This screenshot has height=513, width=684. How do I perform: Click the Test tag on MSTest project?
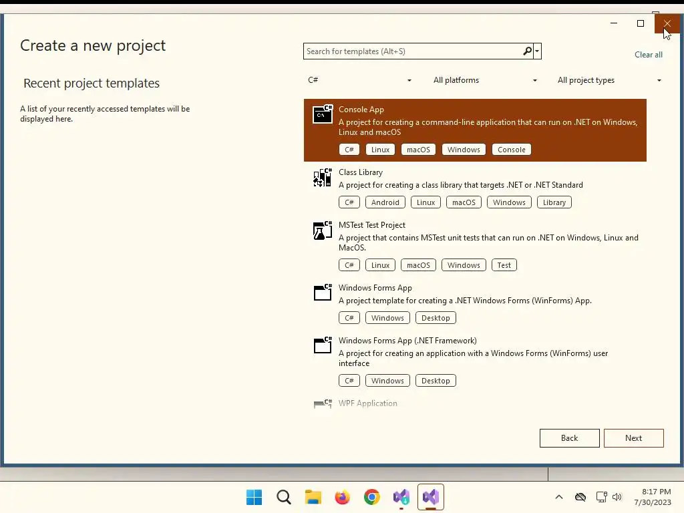pos(504,265)
